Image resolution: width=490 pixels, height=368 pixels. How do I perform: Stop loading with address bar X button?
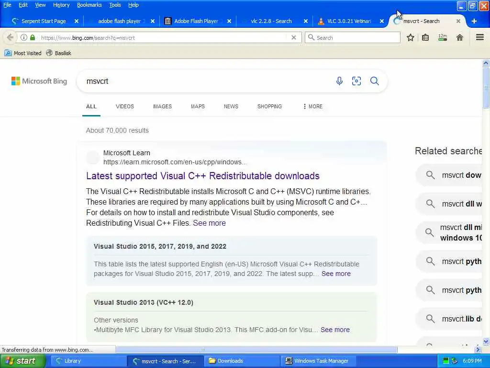pyautogui.click(x=293, y=37)
